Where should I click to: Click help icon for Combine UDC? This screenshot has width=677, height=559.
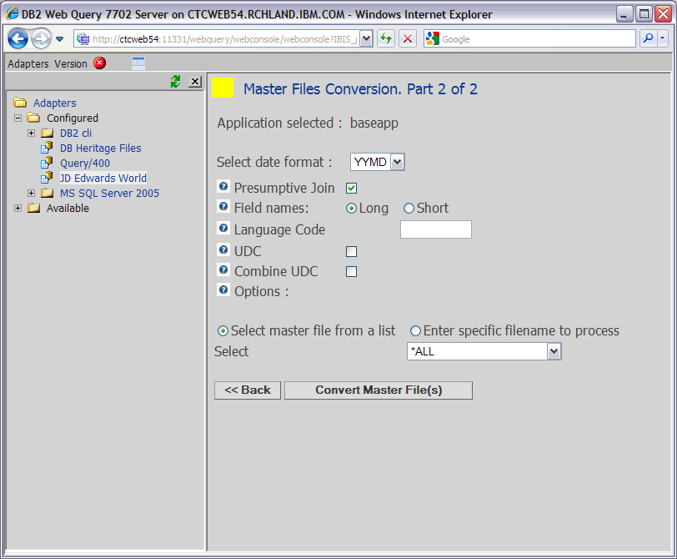click(223, 270)
